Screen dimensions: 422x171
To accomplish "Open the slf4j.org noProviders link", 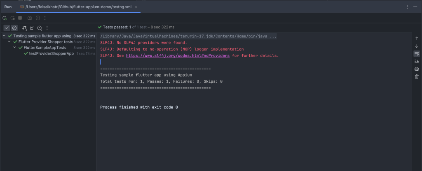I will (x=178, y=56).
